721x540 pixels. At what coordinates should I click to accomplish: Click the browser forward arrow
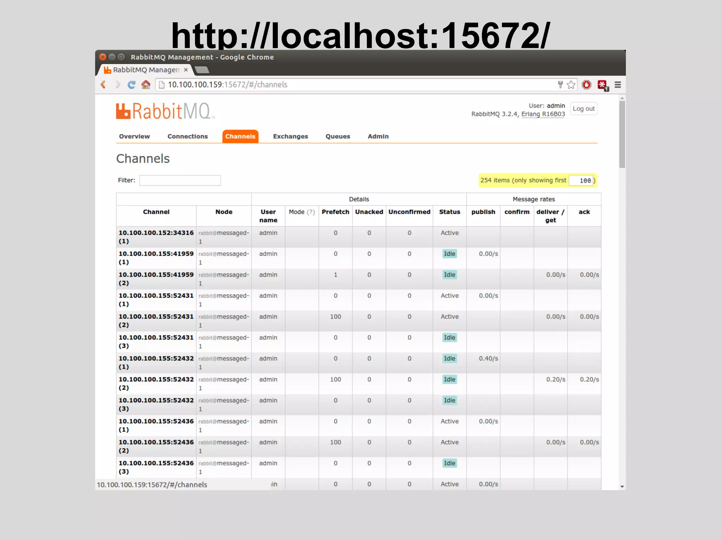pos(118,85)
